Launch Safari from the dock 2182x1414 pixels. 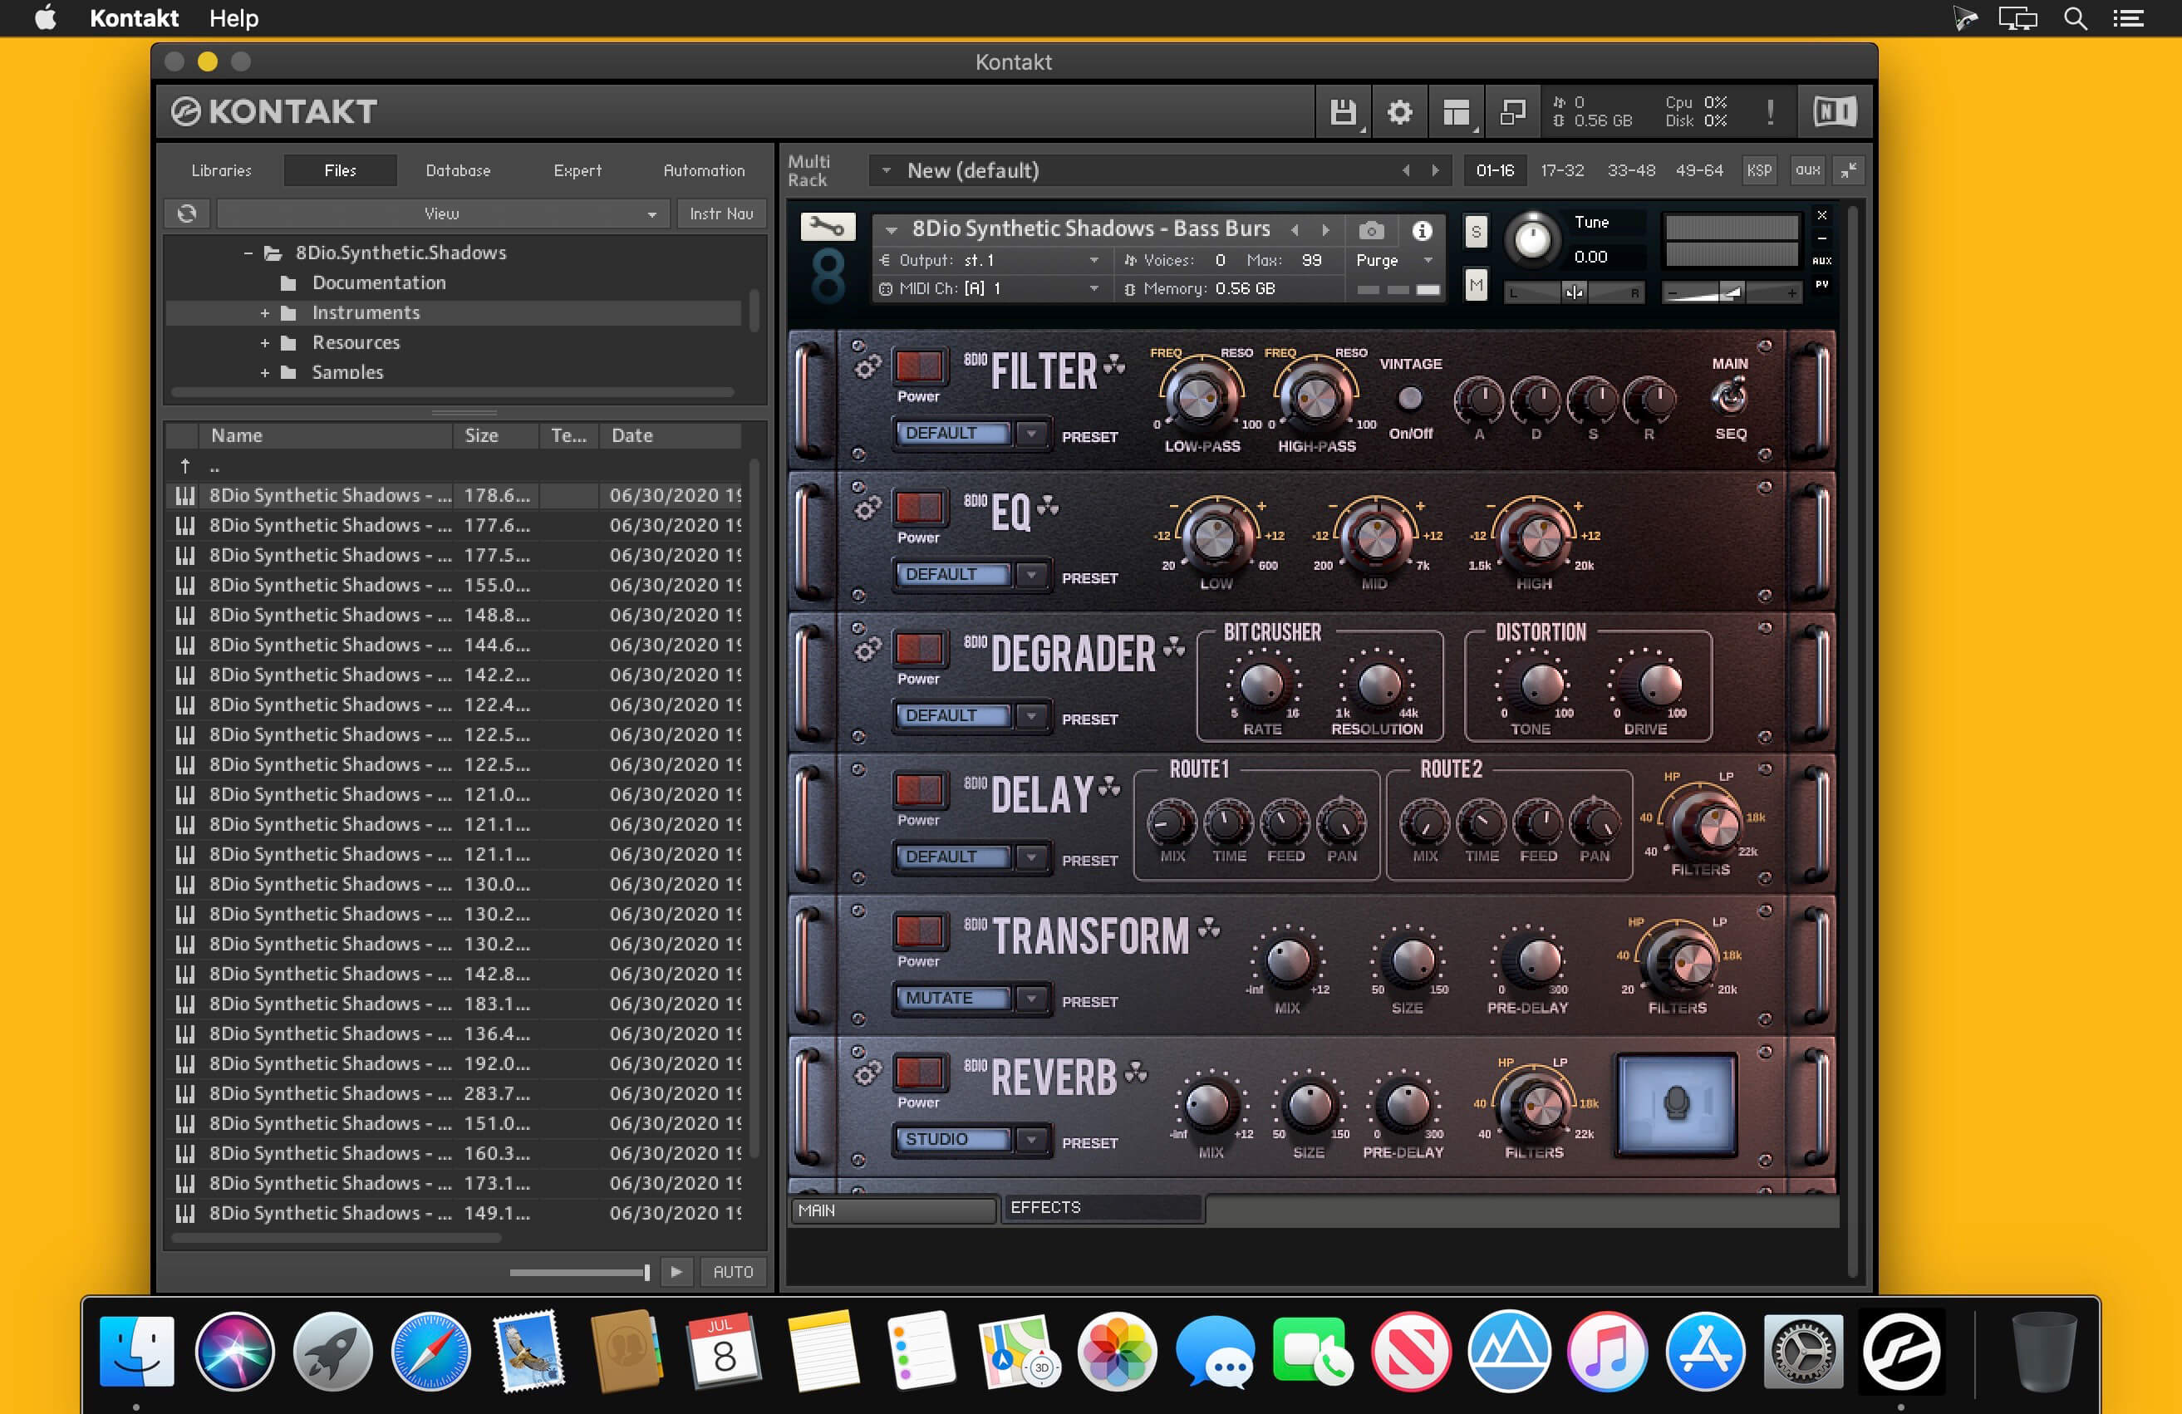click(431, 1351)
